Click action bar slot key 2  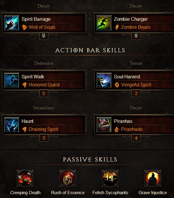136,93
